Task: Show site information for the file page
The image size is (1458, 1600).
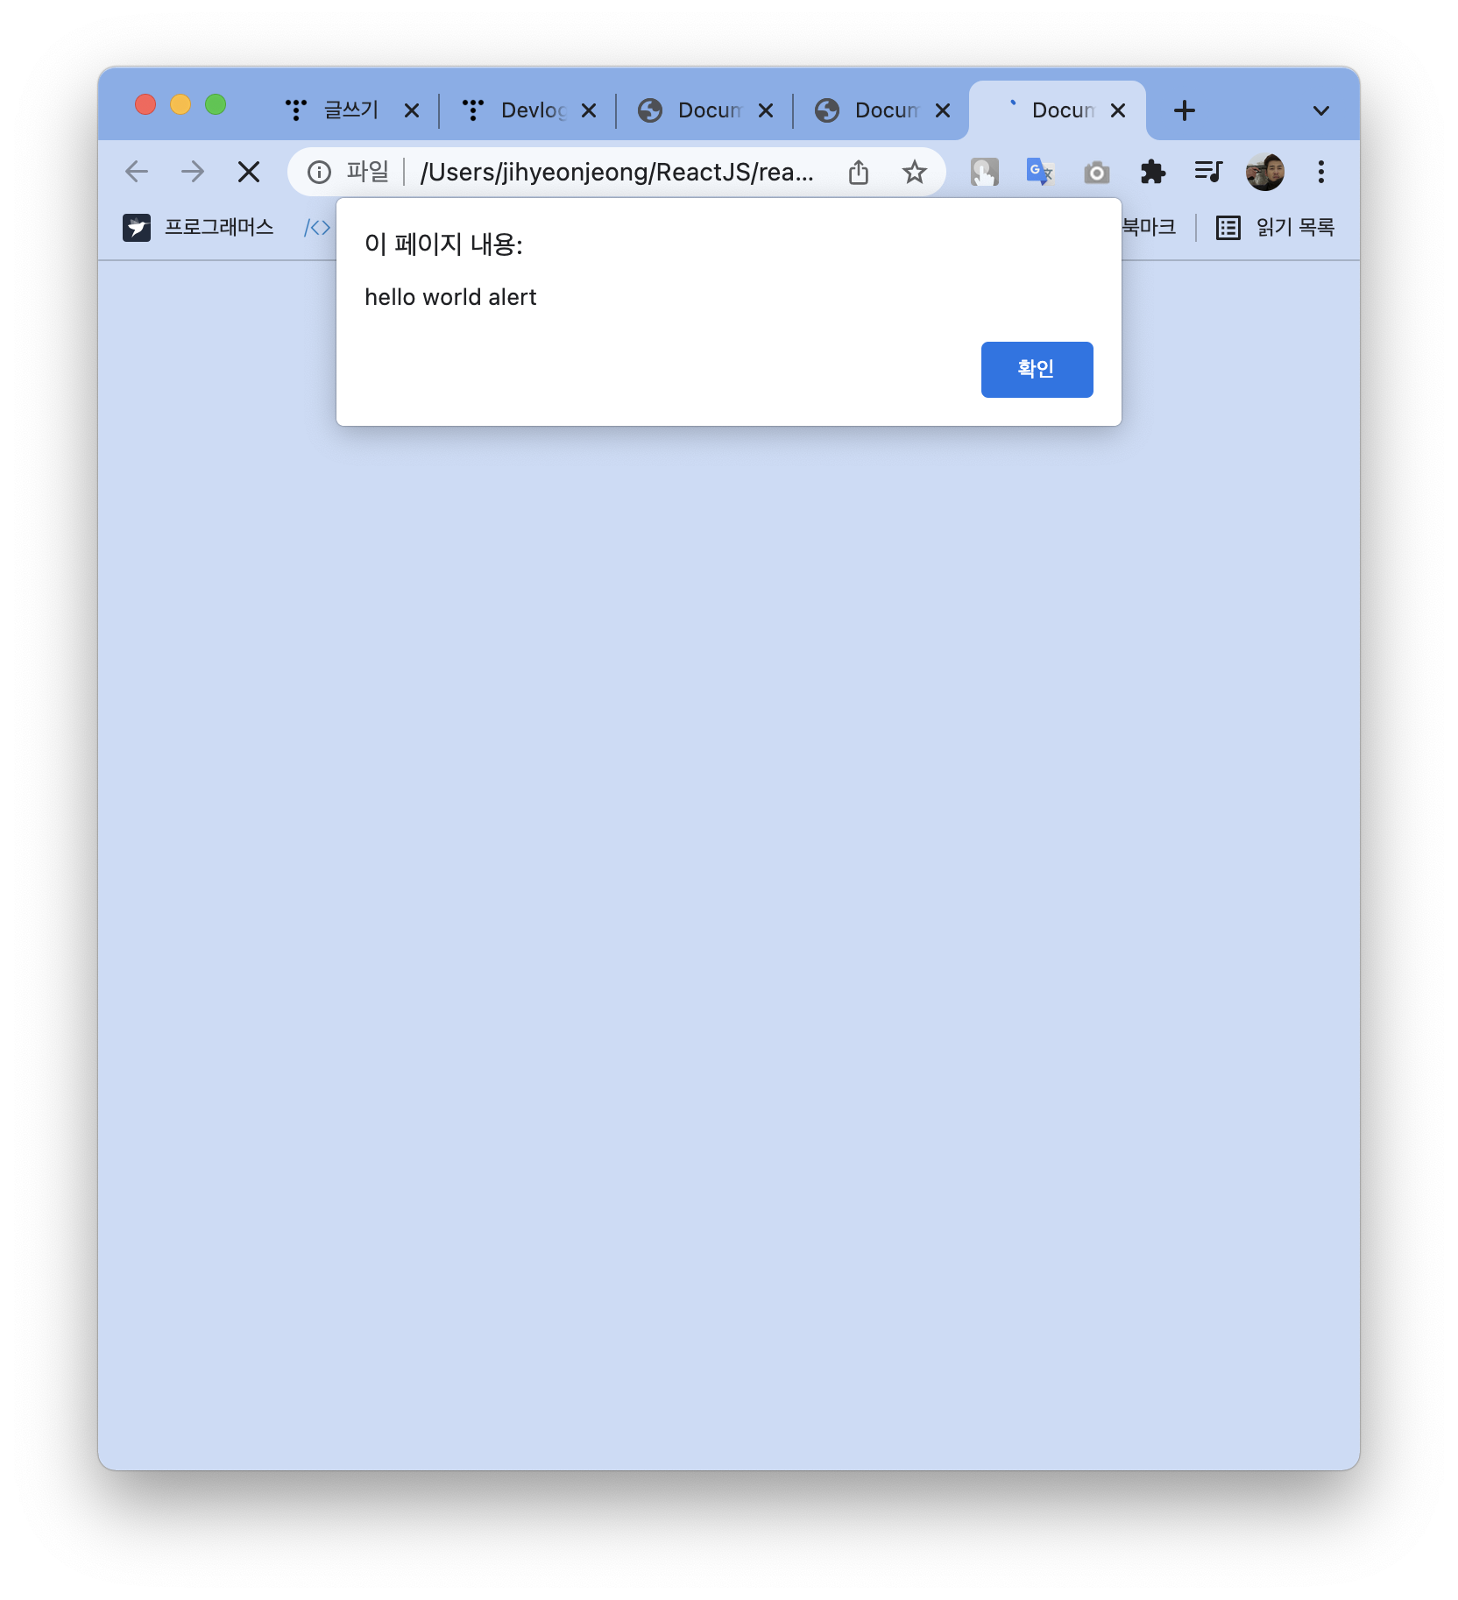Action: pyautogui.click(x=319, y=172)
